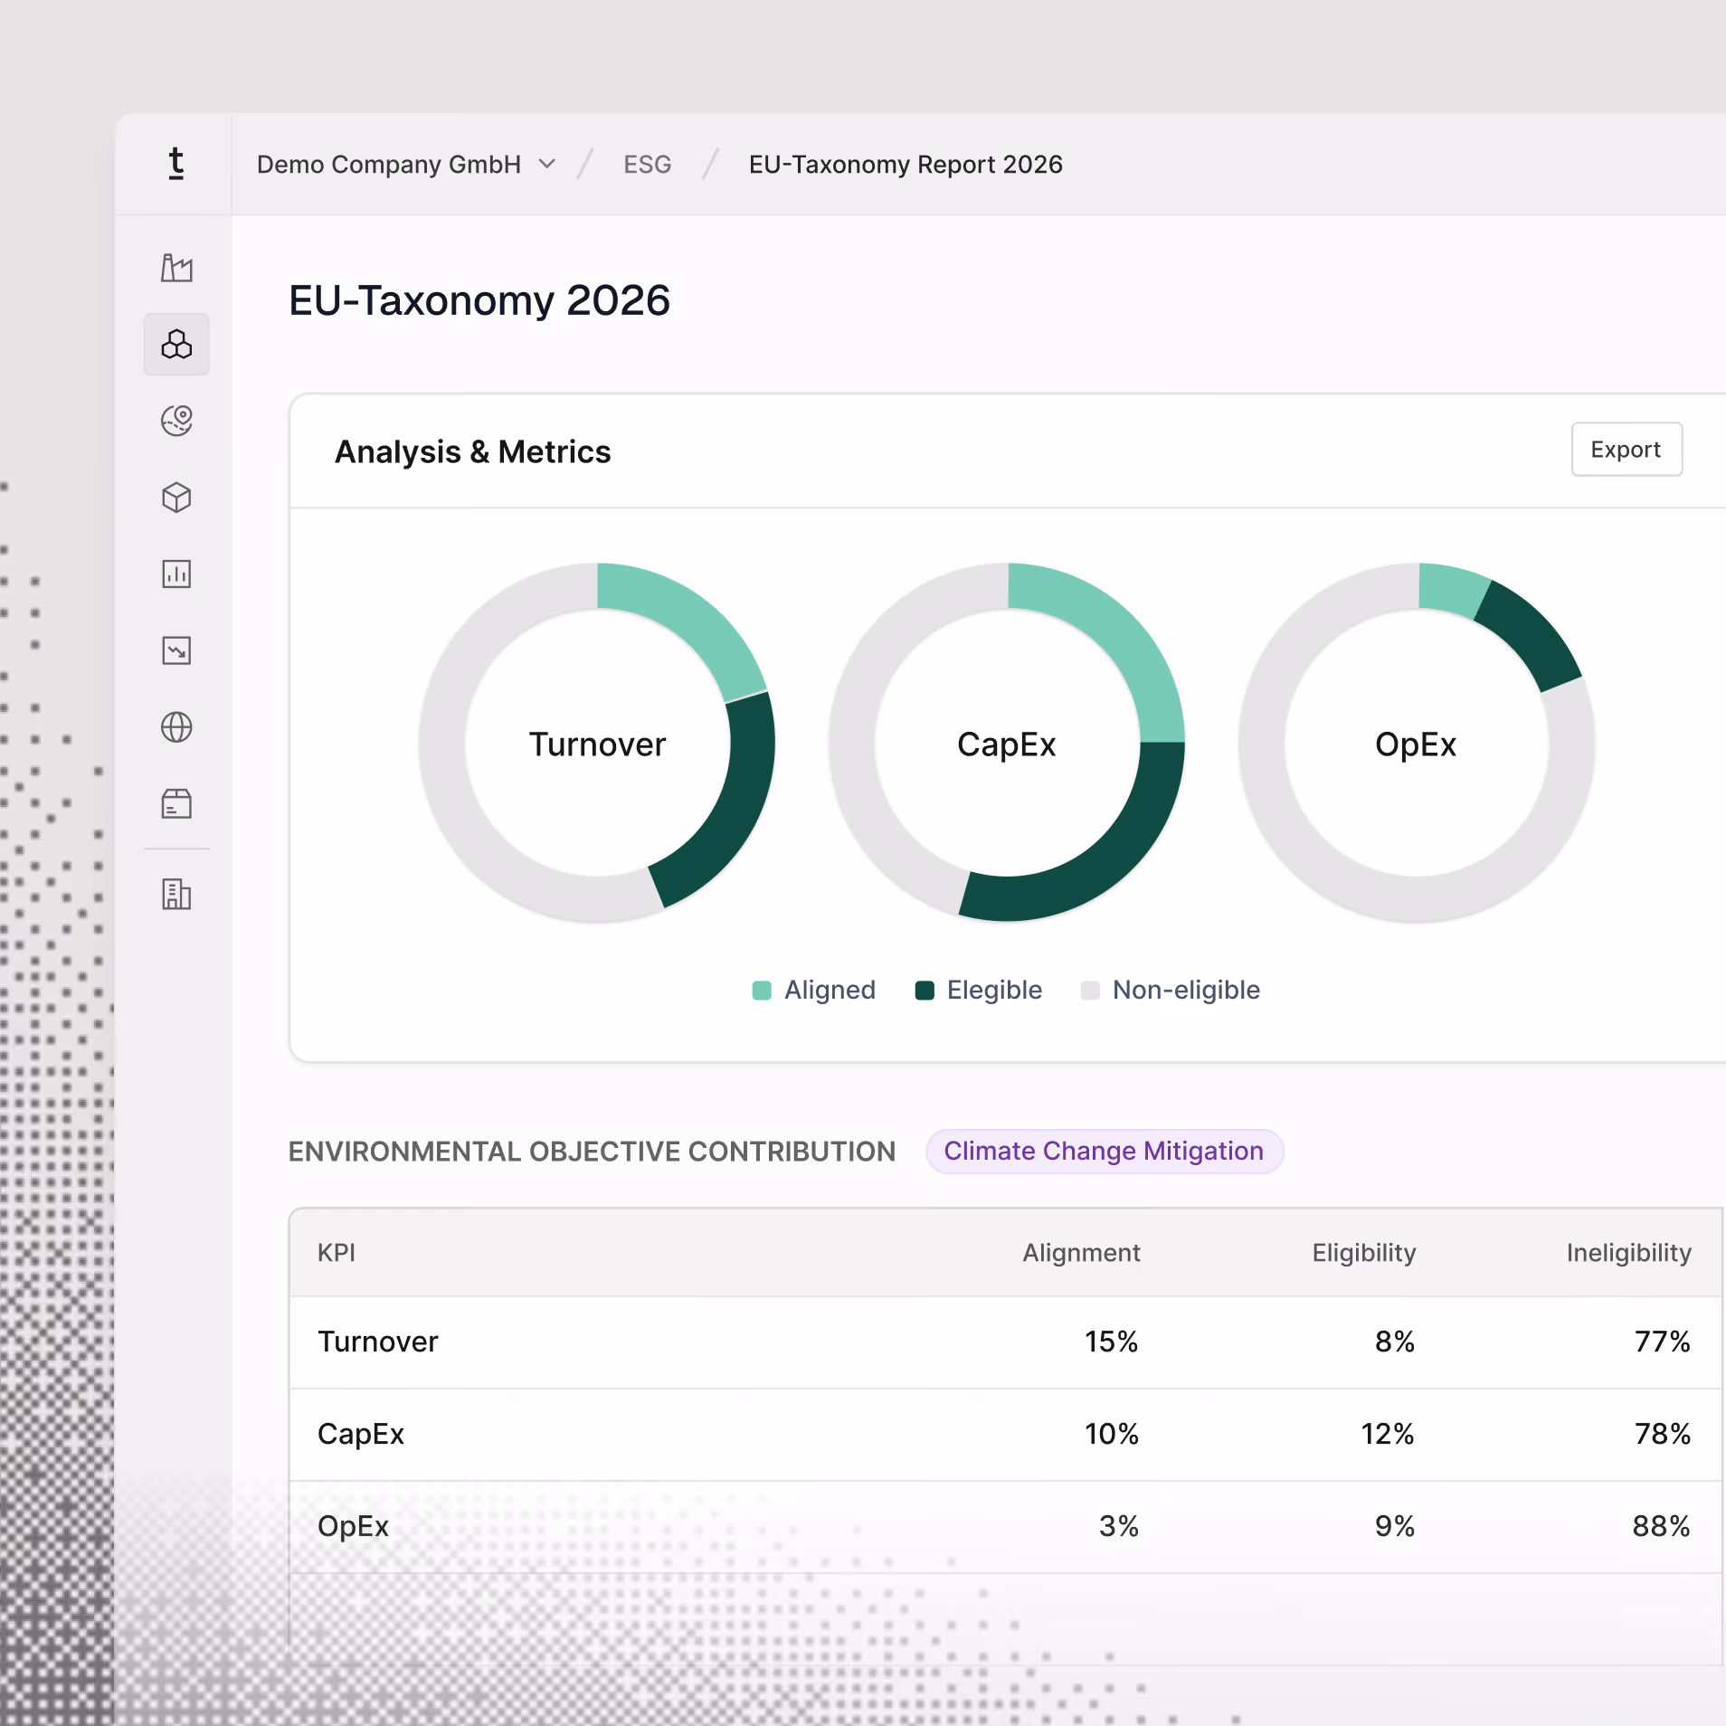Click CapEx eligibility value 12%
This screenshot has height=1726, width=1726.
pos(1388,1434)
